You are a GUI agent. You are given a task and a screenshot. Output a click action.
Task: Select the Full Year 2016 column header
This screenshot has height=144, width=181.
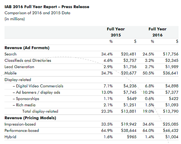[157, 32]
